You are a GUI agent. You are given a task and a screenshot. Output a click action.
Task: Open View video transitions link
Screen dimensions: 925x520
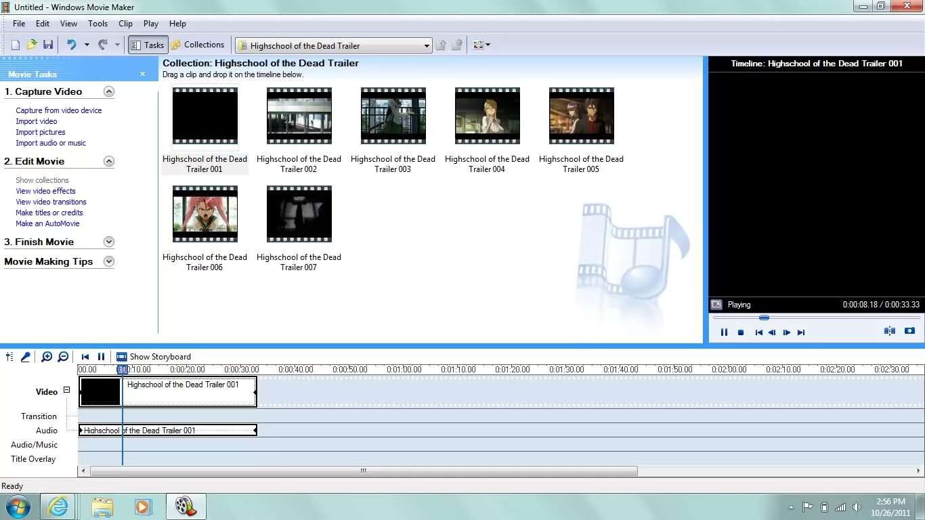(51, 202)
